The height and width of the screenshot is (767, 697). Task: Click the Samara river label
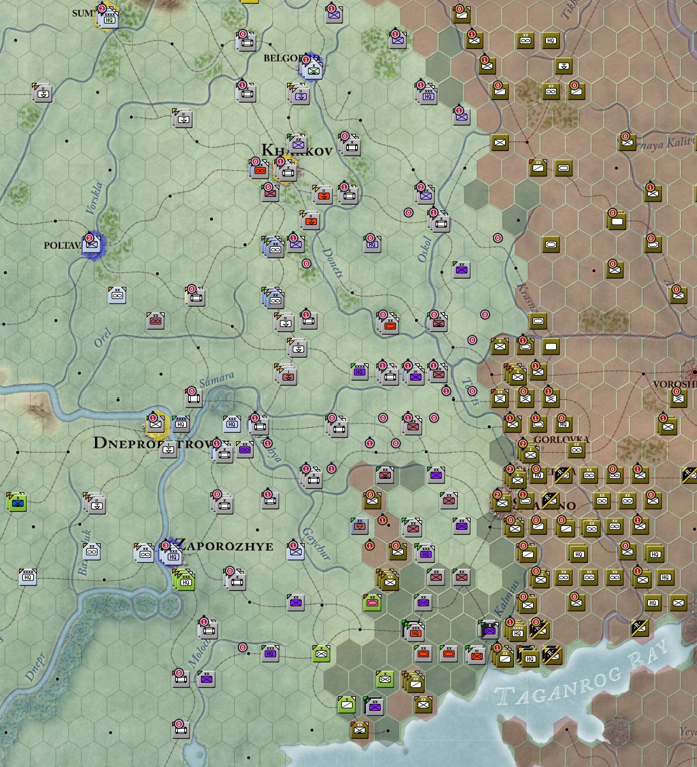coord(216,379)
